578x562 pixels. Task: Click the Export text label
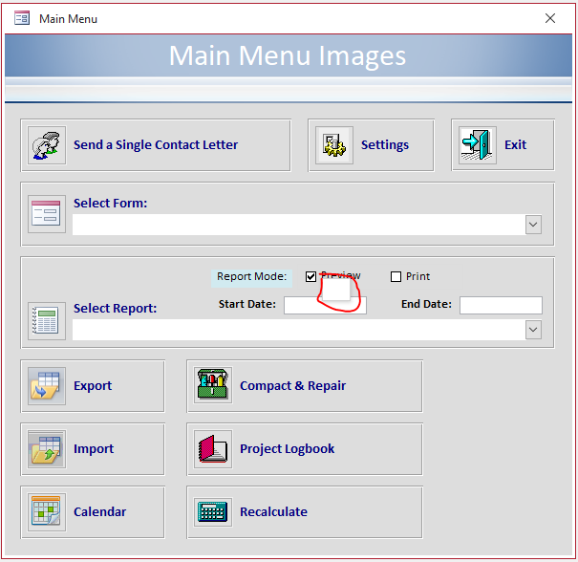pyautogui.click(x=93, y=386)
